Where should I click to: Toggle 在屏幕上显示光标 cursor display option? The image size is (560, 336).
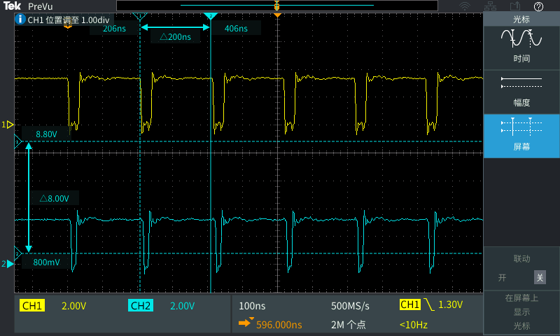pyautogui.click(x=521, y=311)
